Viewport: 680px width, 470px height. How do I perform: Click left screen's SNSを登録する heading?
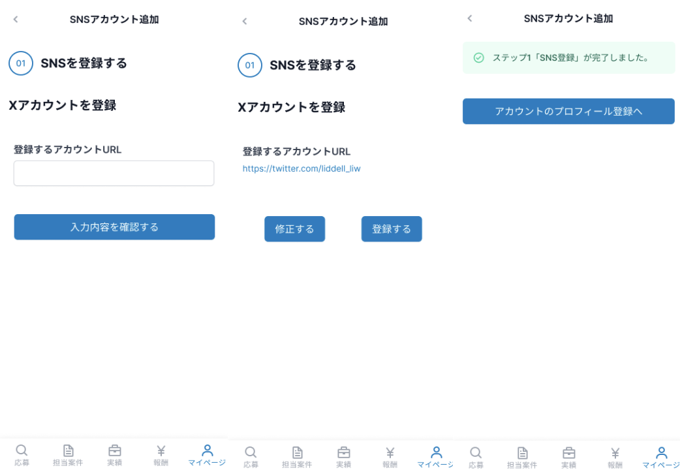pos(84,63)
